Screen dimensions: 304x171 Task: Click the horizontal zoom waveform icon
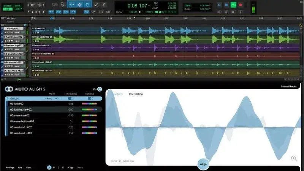pos(33,5)
